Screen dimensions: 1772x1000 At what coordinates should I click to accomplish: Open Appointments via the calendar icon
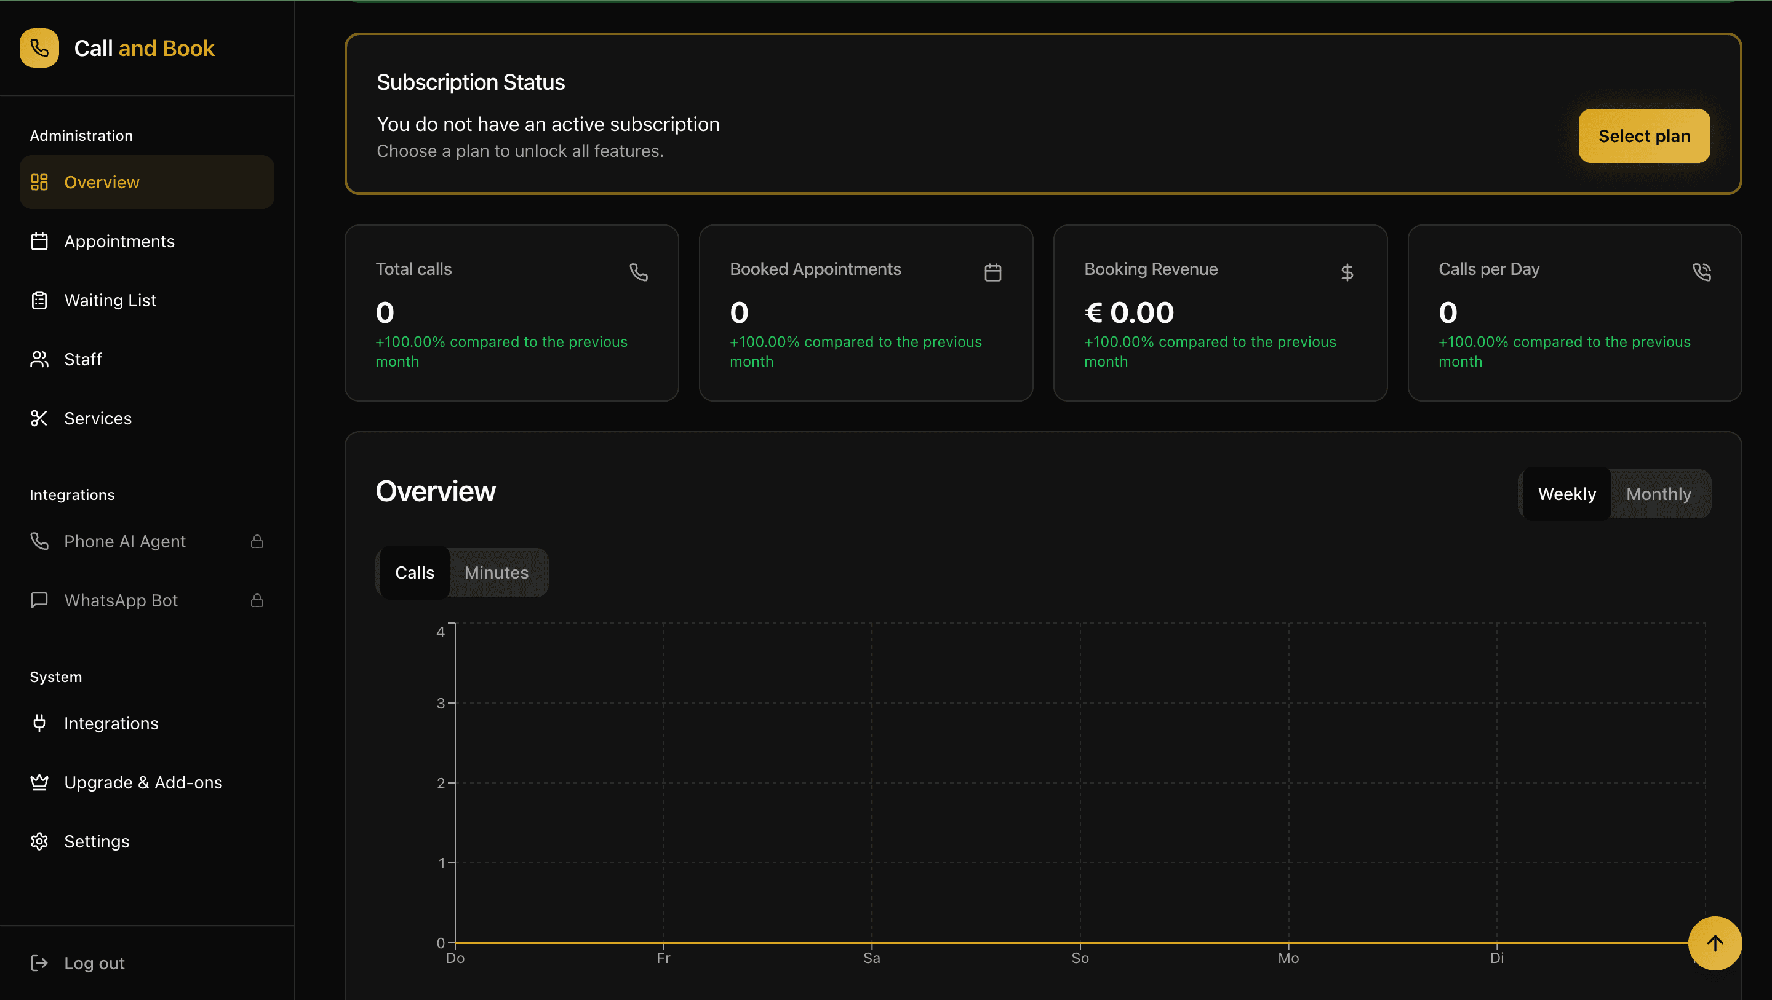click(39, 242)
